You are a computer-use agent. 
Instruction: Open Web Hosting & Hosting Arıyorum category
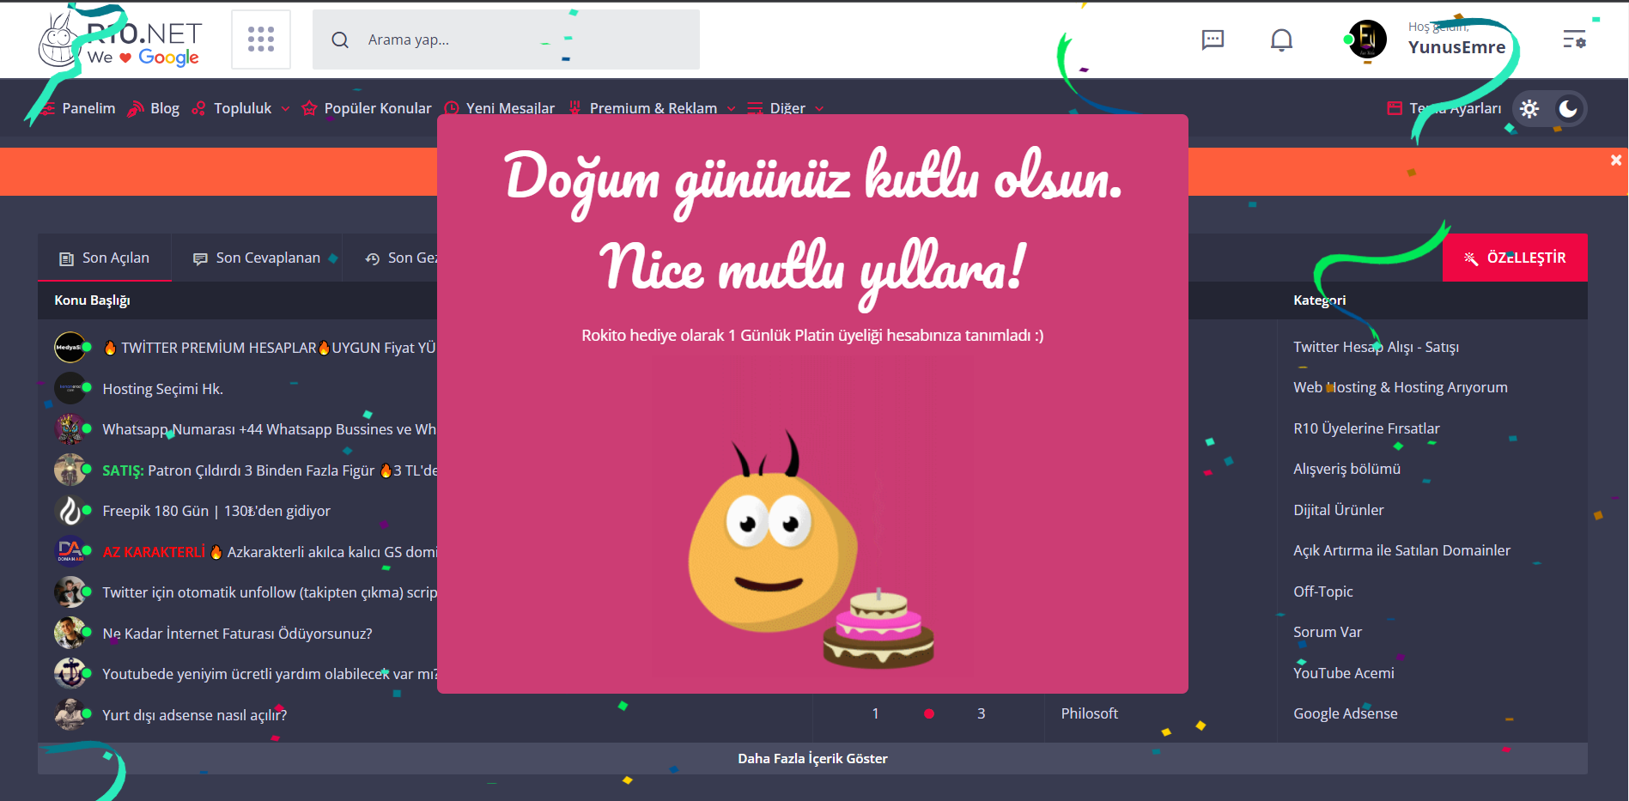point(1401,387)
